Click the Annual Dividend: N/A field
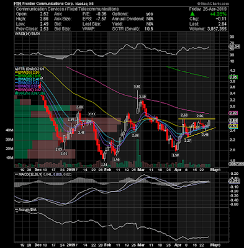 133,19
